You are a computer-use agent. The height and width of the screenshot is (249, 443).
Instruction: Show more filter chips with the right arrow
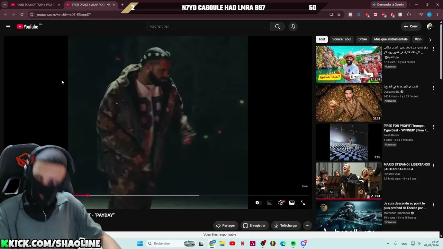(x=430, y=40)
